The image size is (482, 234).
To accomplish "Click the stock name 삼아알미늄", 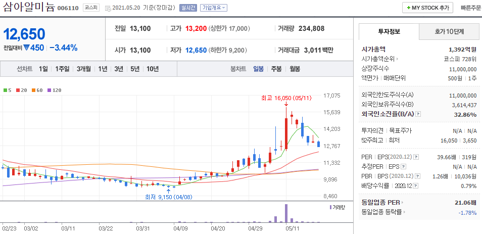I will (29, 7).
